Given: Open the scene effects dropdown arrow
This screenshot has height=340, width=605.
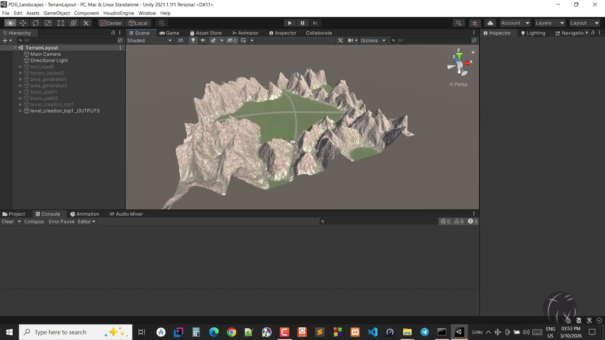Looking at the screenshot, I should [222, 41].
